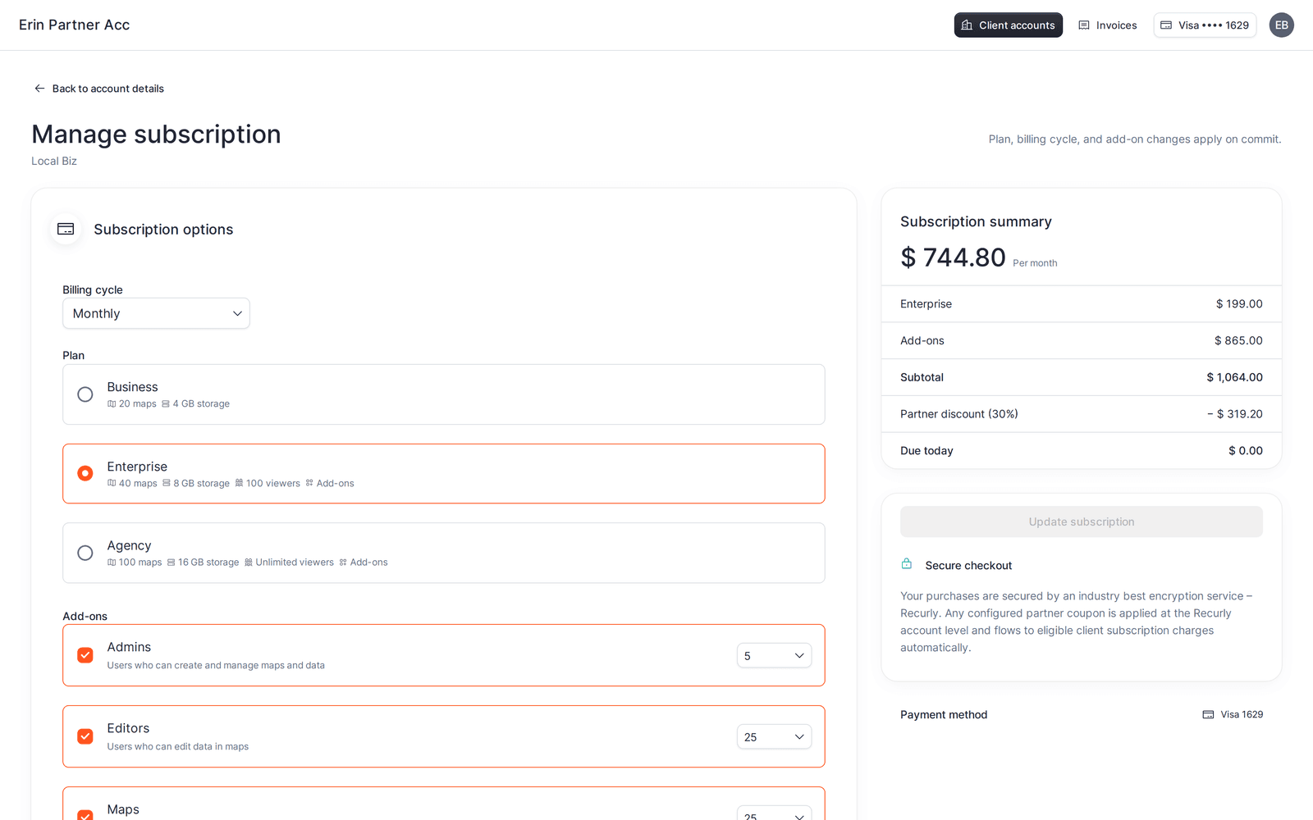Uncheck the Admins add-on checkbox
The image size is (1313, 820).
[x=85, y=655]
